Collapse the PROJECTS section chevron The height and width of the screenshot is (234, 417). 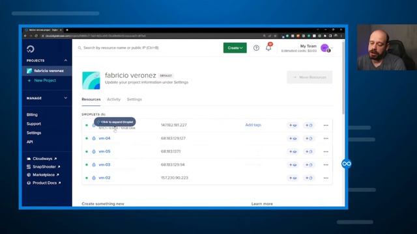[65, 60]
